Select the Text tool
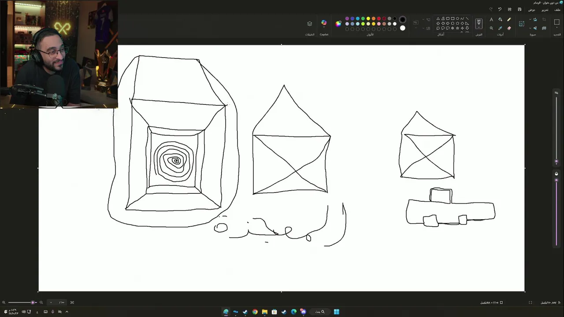The width and height of the screenshot is (564, 317). [x=491, y=19]
